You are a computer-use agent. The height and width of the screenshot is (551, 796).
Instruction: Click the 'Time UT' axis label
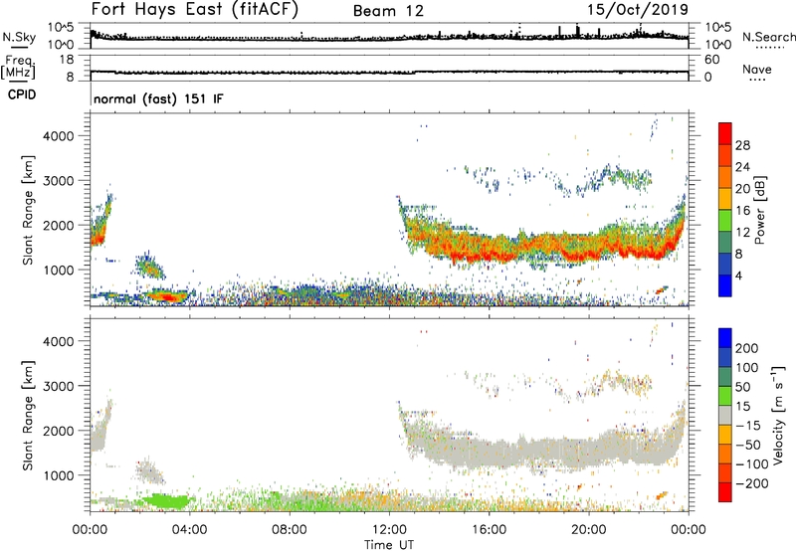[389, 545]
